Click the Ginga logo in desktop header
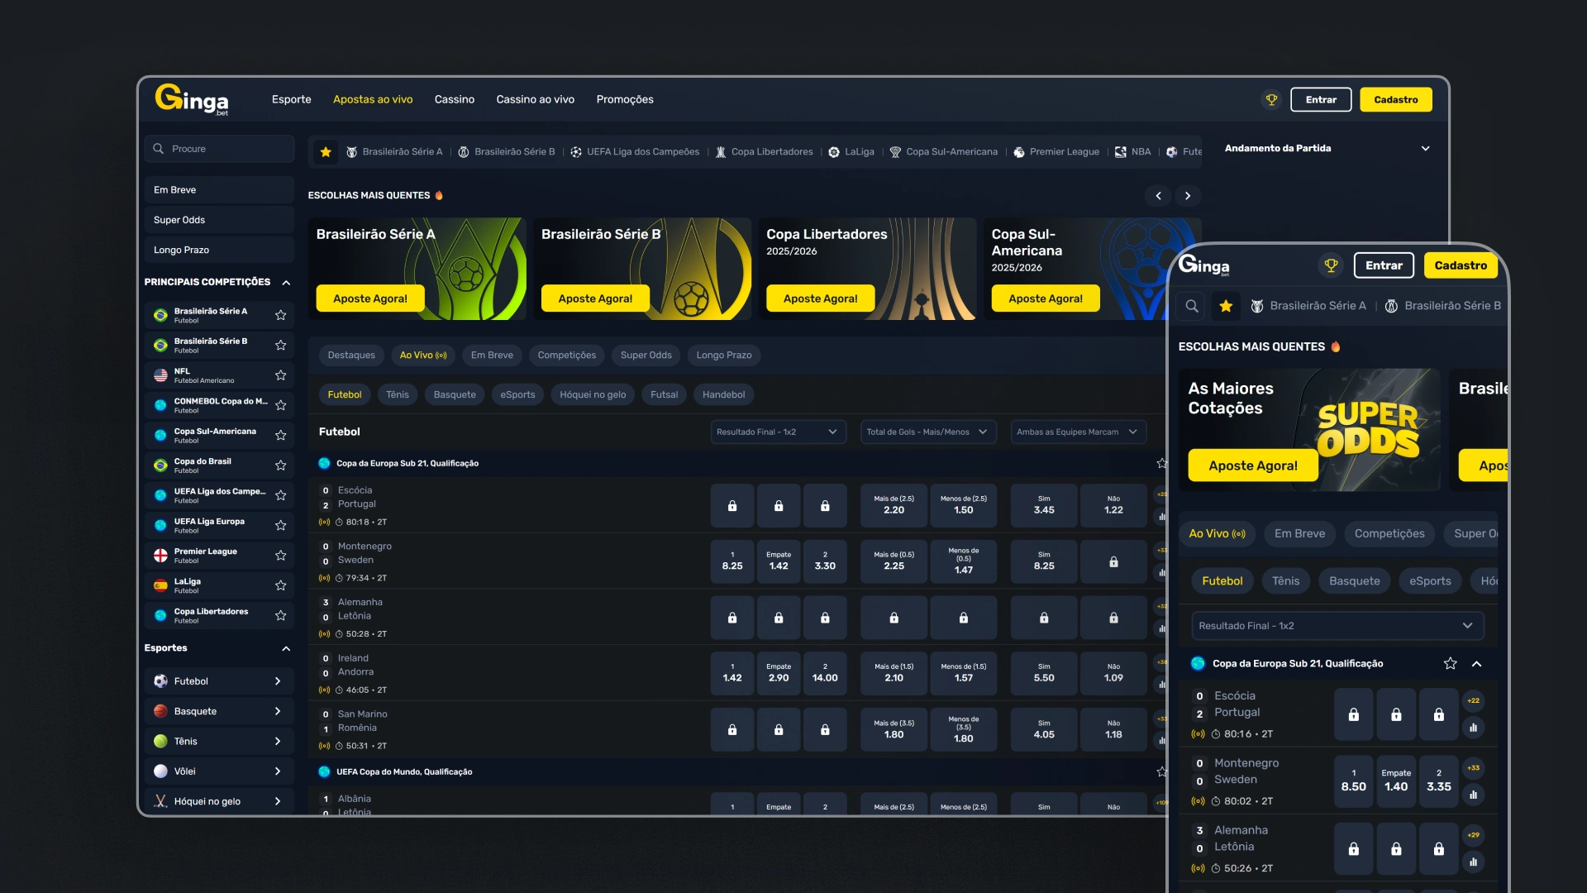Screen dimensions: 1587x893 click(192, 99)
